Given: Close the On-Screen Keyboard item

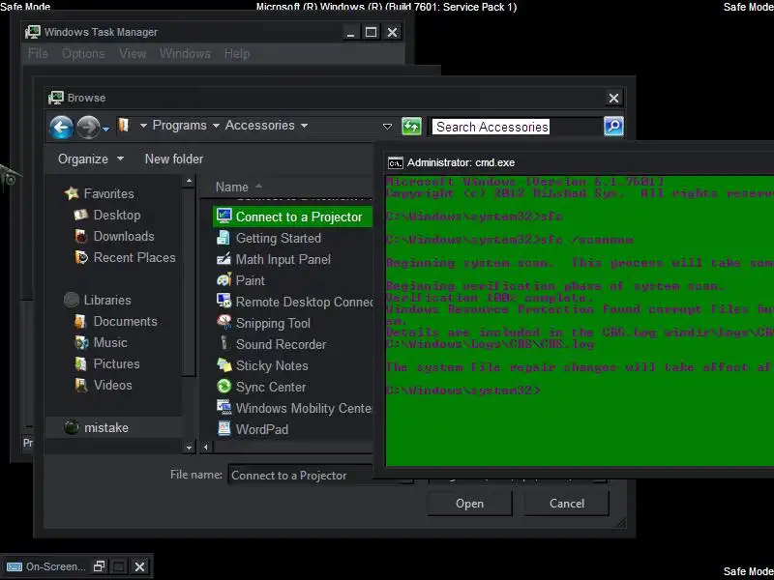Looking at the screenshot, I should 139,566.
